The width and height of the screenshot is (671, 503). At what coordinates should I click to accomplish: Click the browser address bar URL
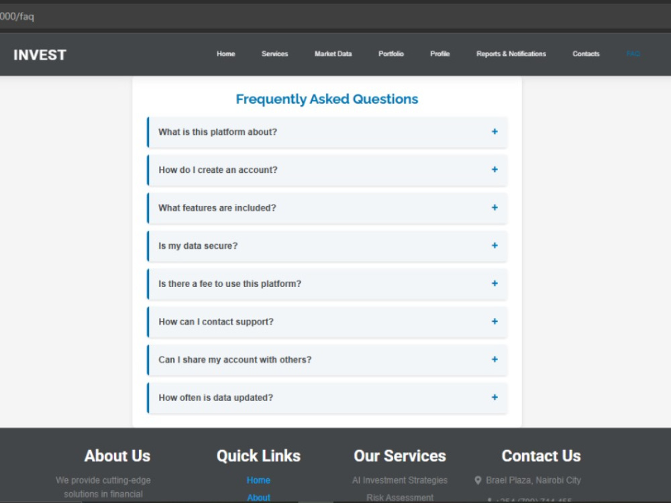tap(17, 17)
